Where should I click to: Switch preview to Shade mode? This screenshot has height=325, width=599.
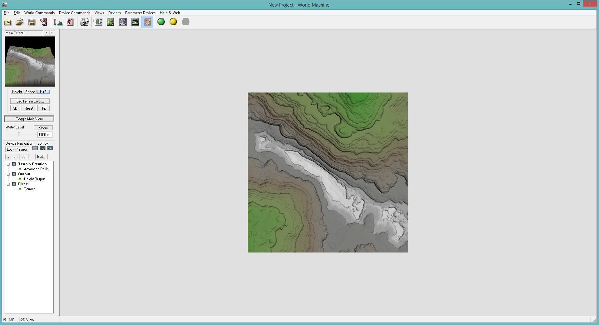click(30, 92)
